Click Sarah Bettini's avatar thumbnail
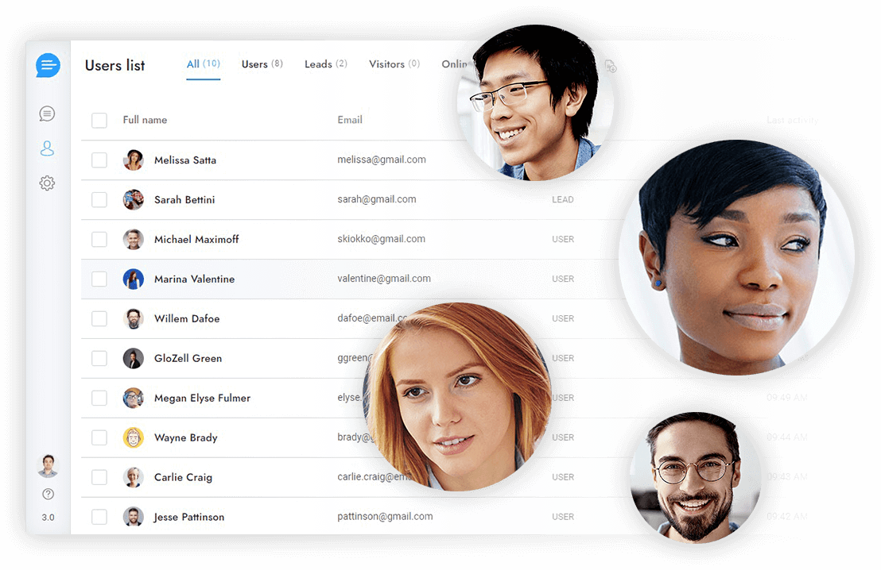 [x=134, y=199]
